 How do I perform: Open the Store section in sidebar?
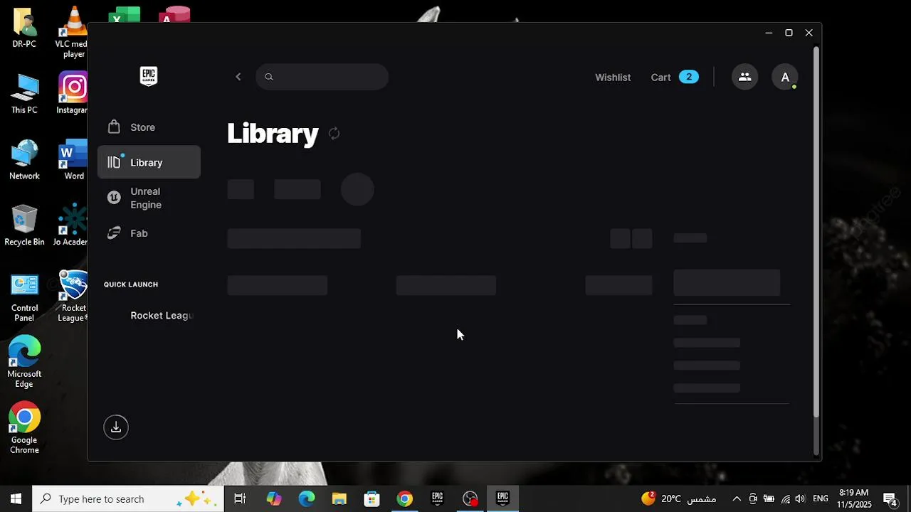click(149, 127)
